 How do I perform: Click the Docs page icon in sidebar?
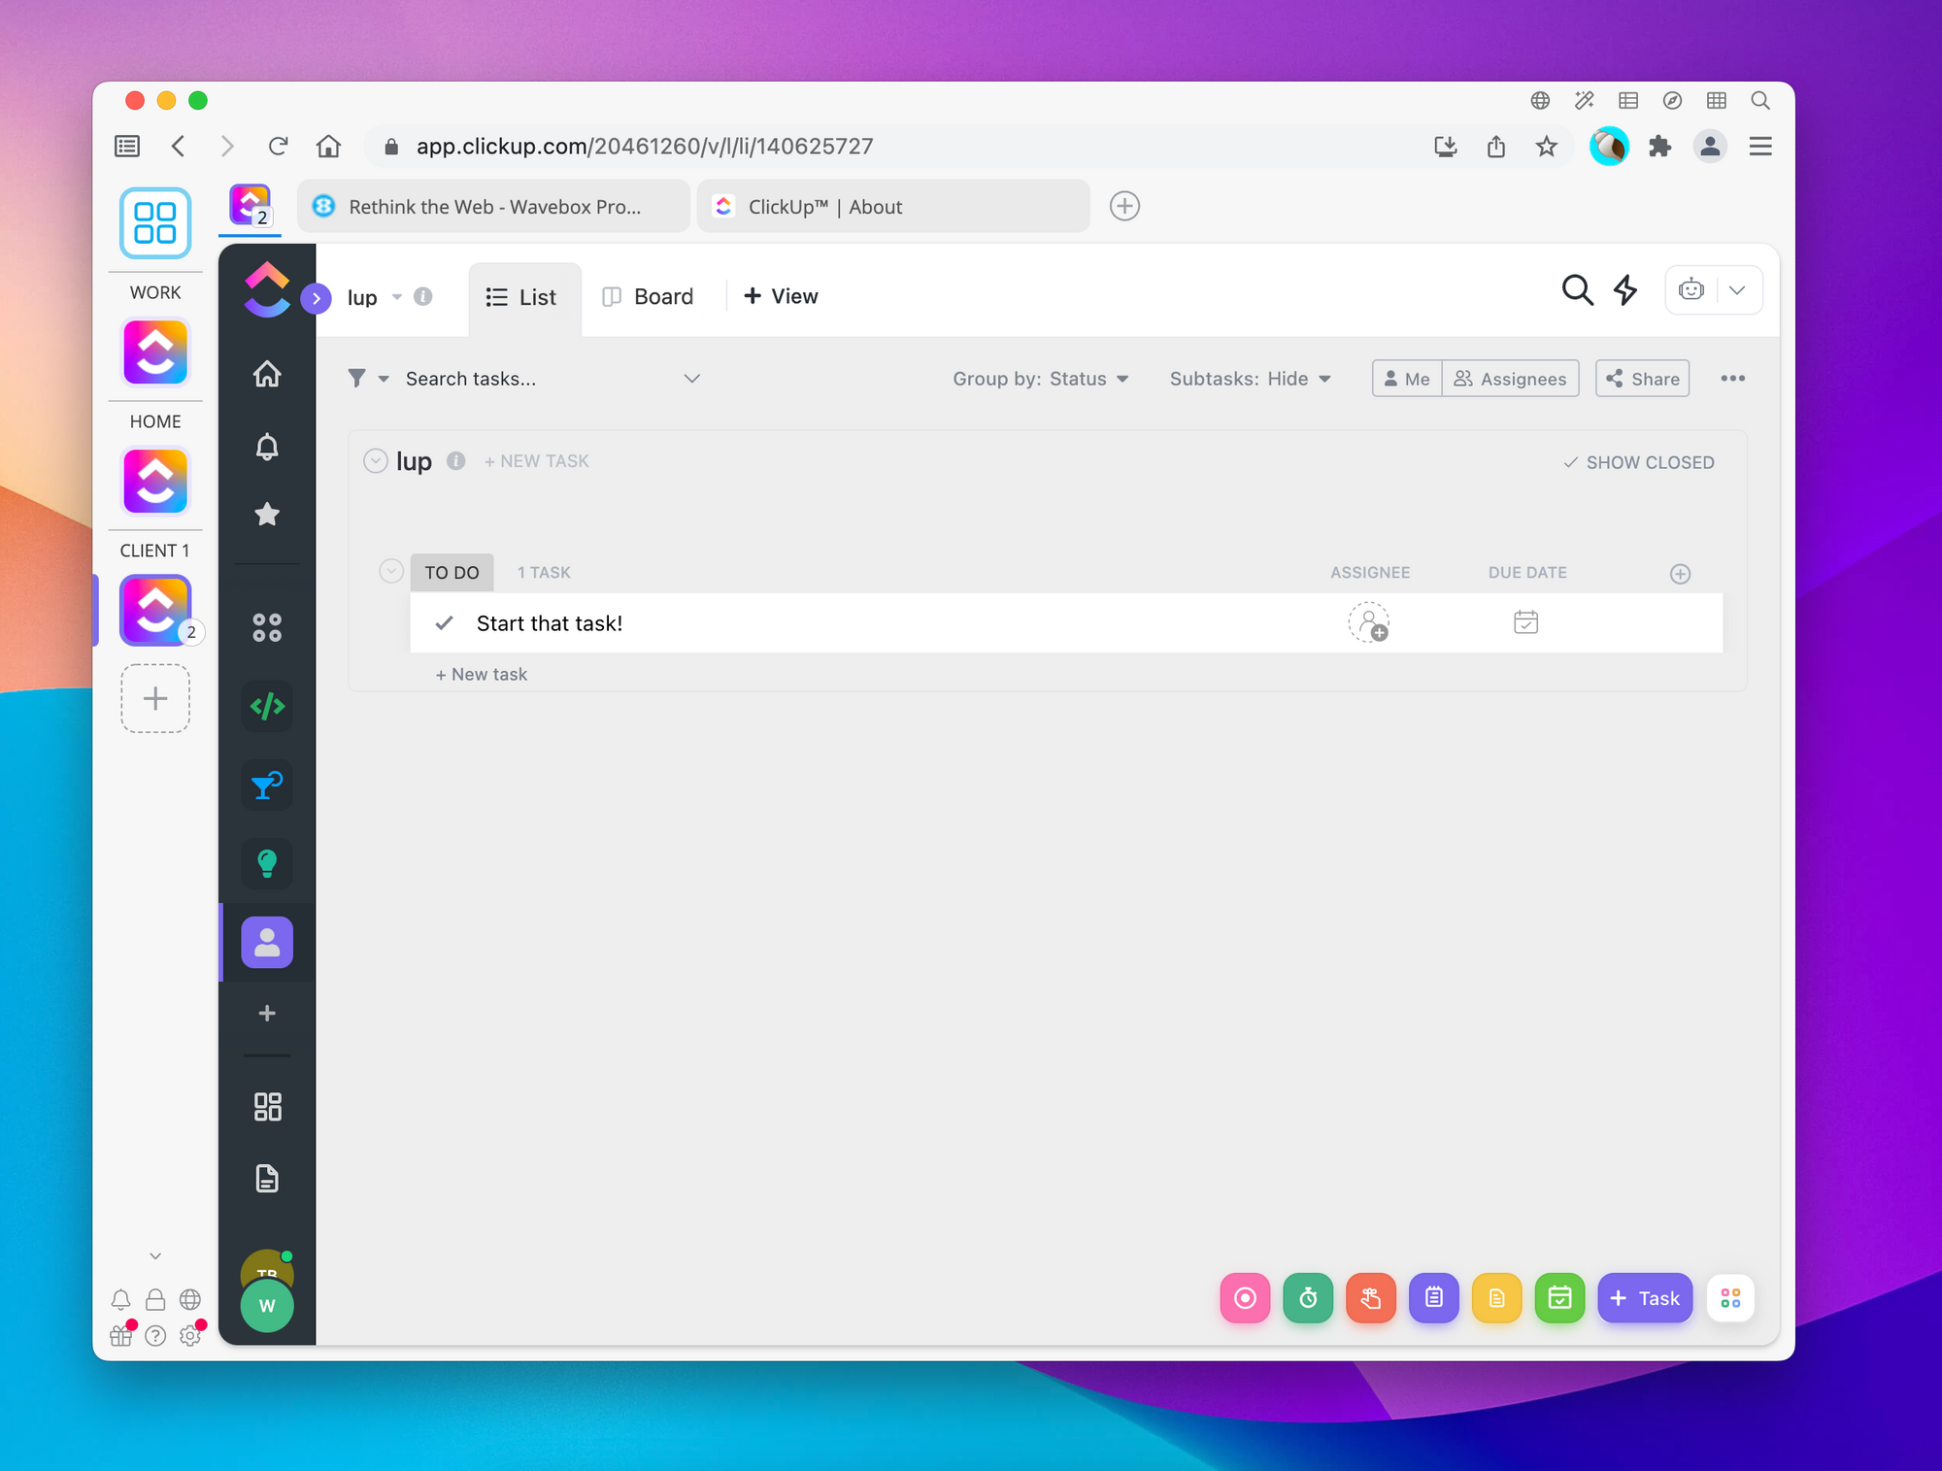click(266, 1176)
